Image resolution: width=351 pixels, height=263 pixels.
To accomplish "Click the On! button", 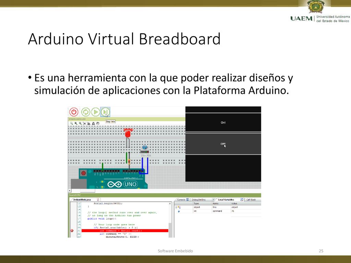I will tap(223, 123).
